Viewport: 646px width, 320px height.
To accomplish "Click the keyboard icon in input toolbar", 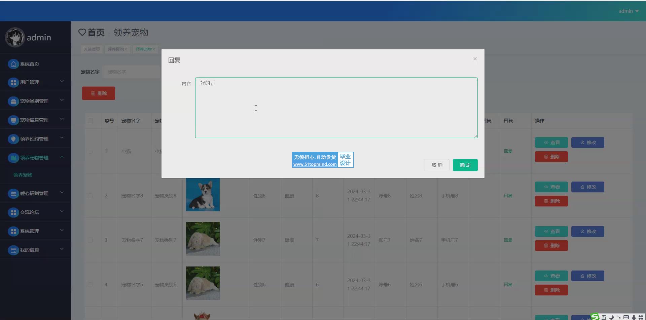I will (x=626, y=317).
